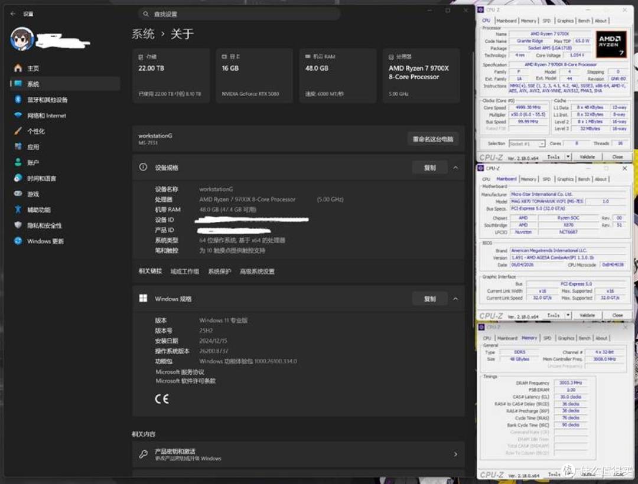
Task: Click Granite Ridge code name value in CPU-Z
Action: [530, 41]
